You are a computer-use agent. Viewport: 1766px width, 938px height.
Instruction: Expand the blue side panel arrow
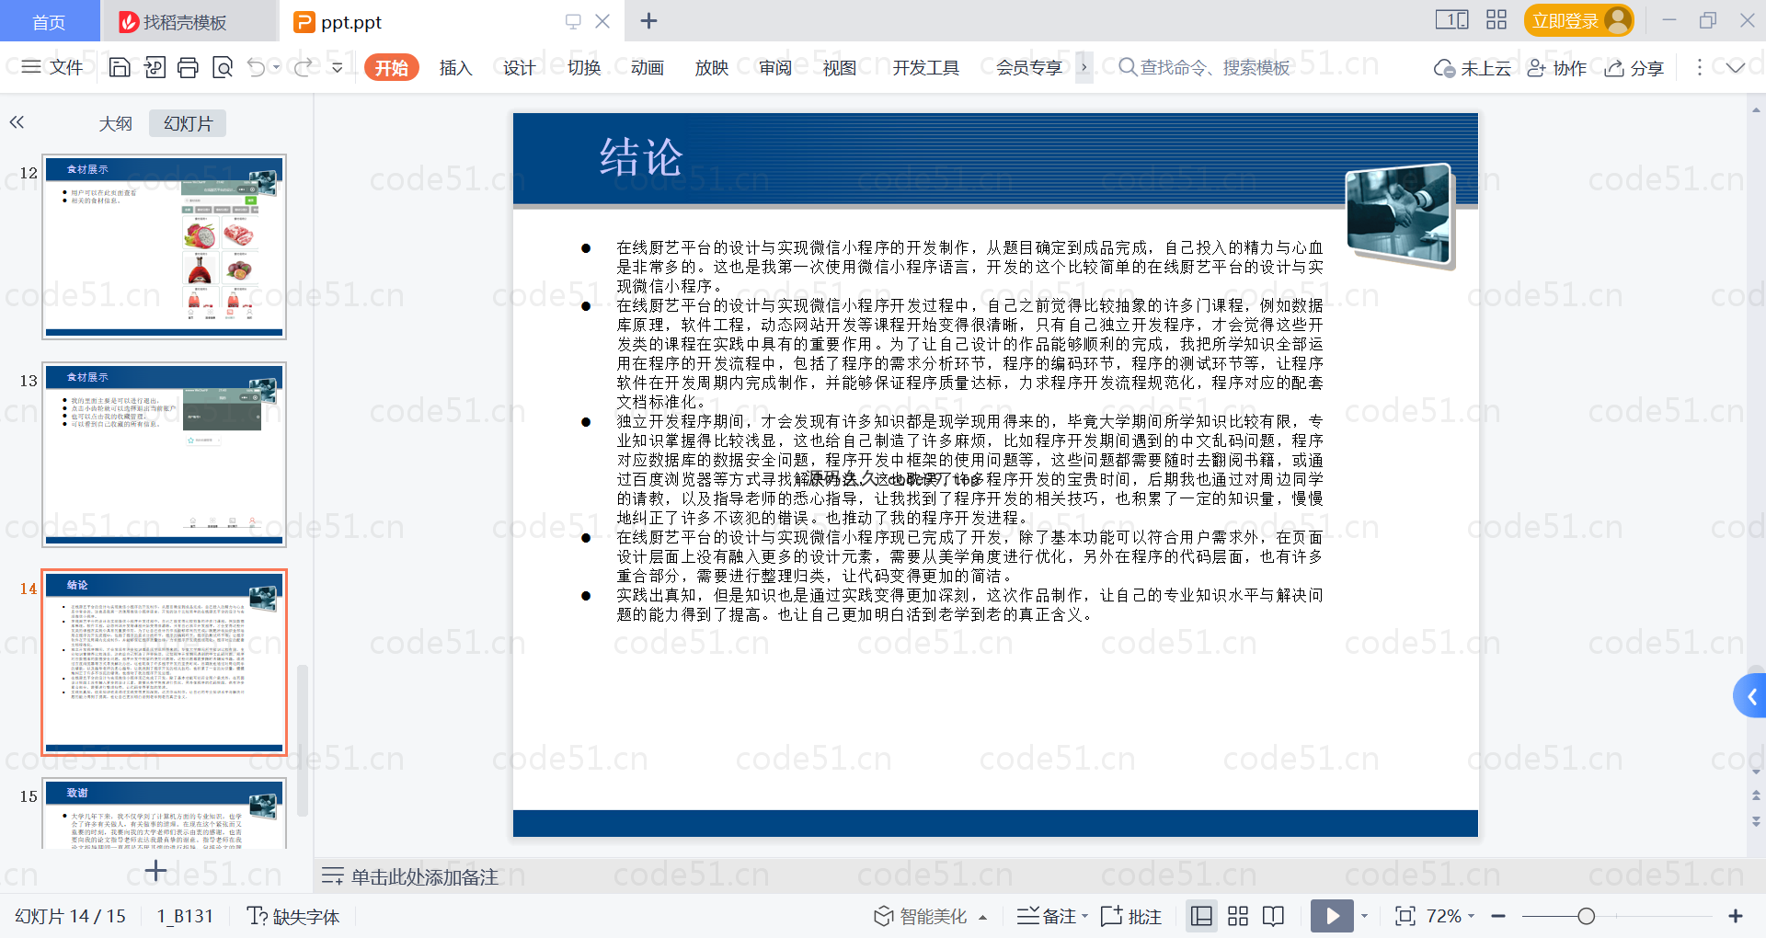tap(1750, 696)
